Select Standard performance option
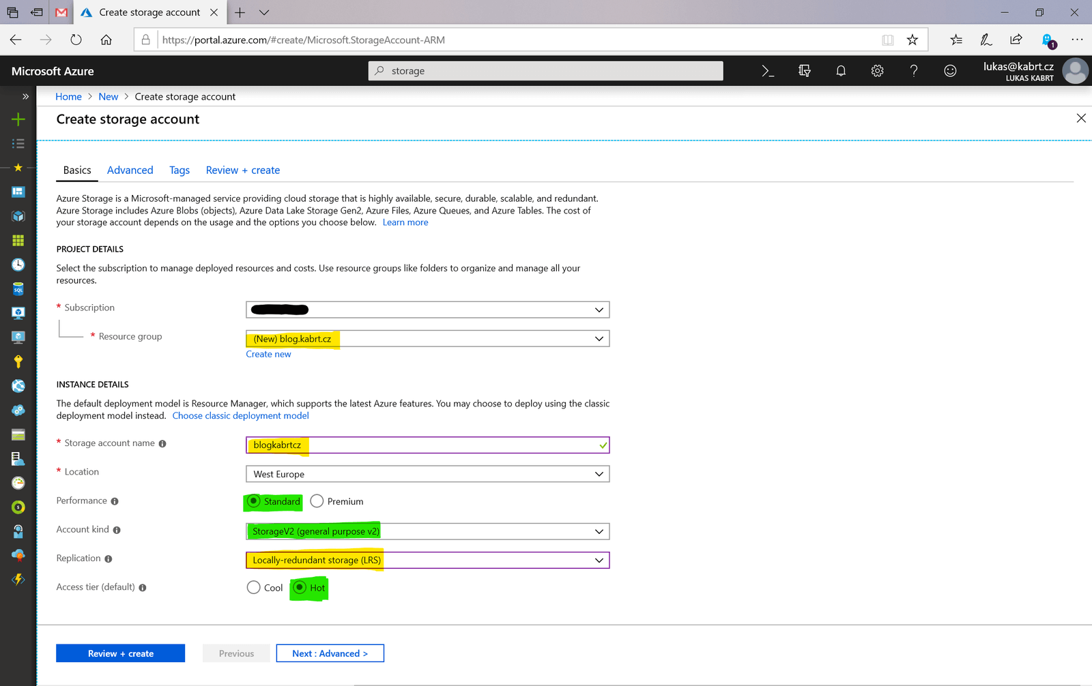The image size is (1092, 686). 253,501
